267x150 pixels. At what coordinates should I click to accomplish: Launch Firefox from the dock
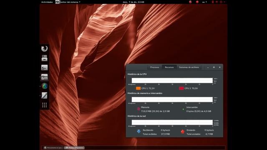click(x=45, y=49)
